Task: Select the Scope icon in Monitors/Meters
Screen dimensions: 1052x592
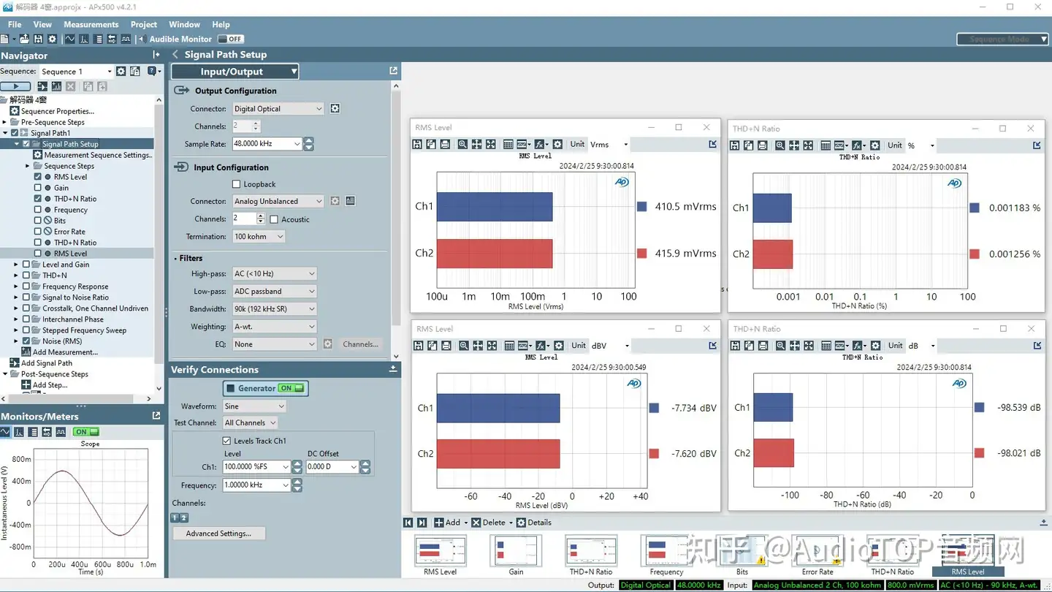Action: (5, 432)
